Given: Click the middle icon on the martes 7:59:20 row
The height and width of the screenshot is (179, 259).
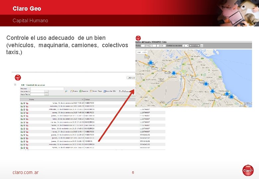Looking at the screenshot, I should point(25,103).
